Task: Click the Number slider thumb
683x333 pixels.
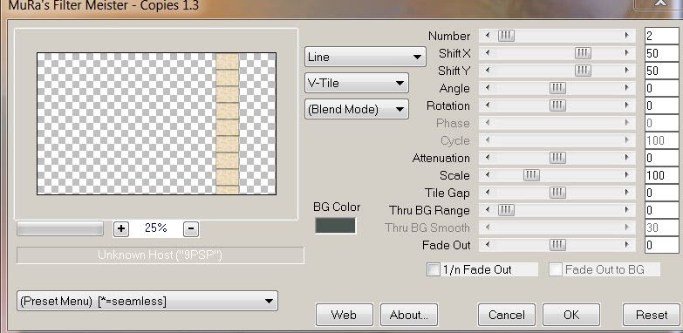Action: coord(506,36)
